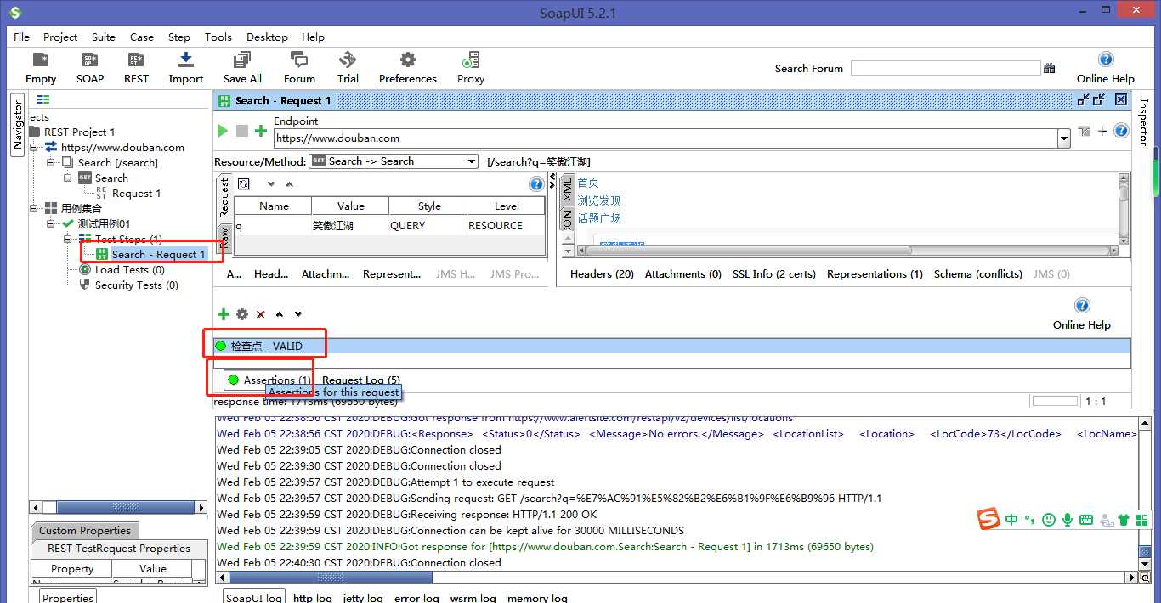Screen dimensions: 1161x603
Task: Click the Trial toolbar icon
Action: pyautogui.click(x=348, y=60)
